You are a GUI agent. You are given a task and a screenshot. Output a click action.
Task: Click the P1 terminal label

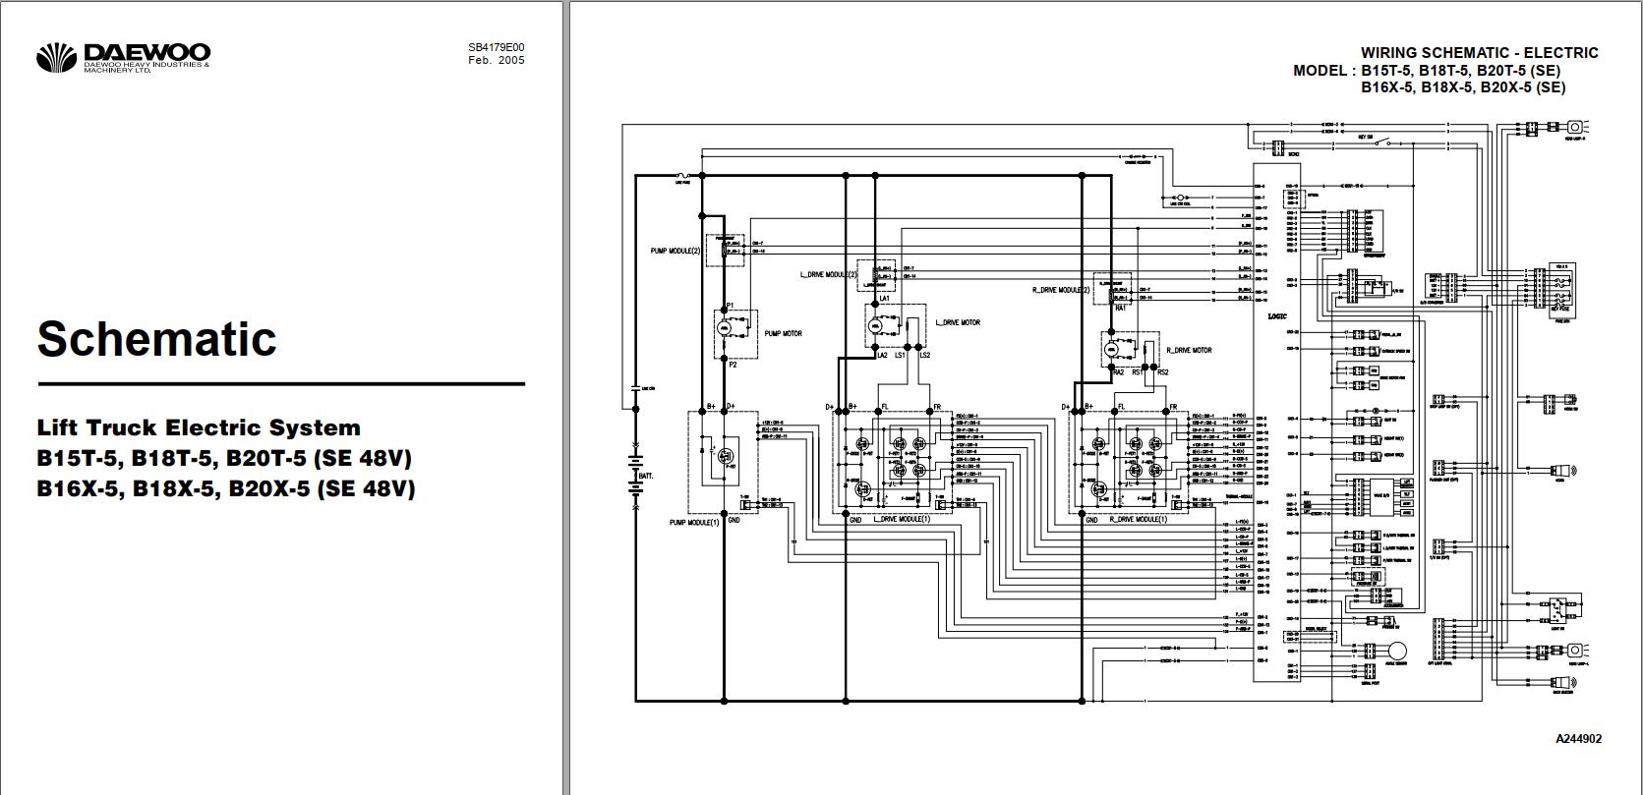click(730, 307)
